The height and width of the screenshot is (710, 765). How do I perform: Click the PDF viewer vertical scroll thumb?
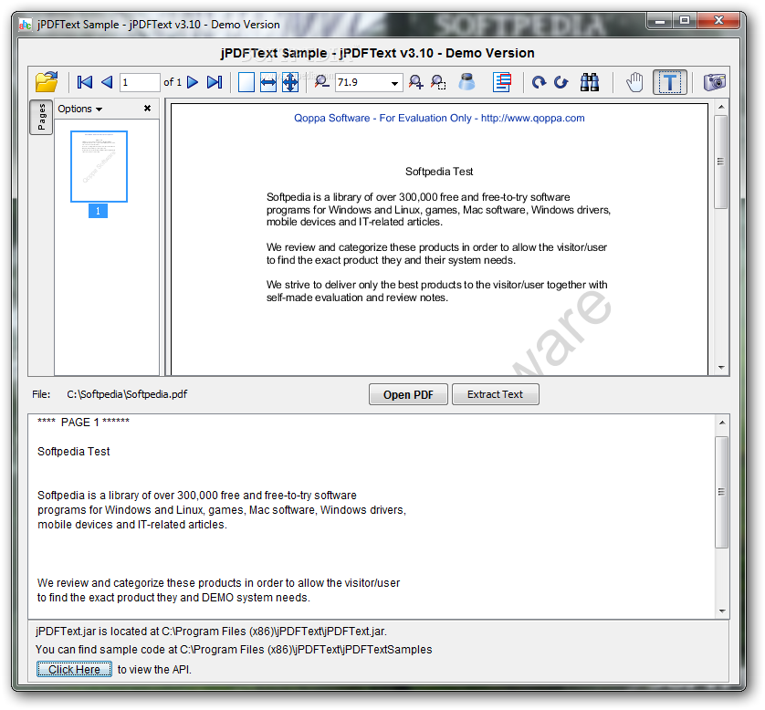coord(721,162)
